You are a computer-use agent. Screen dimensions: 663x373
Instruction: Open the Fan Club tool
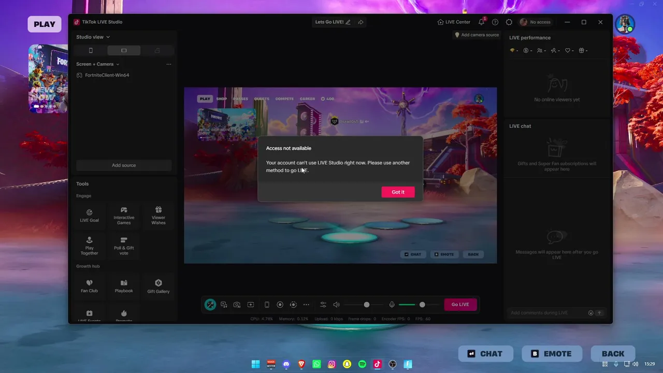point(89,286)
